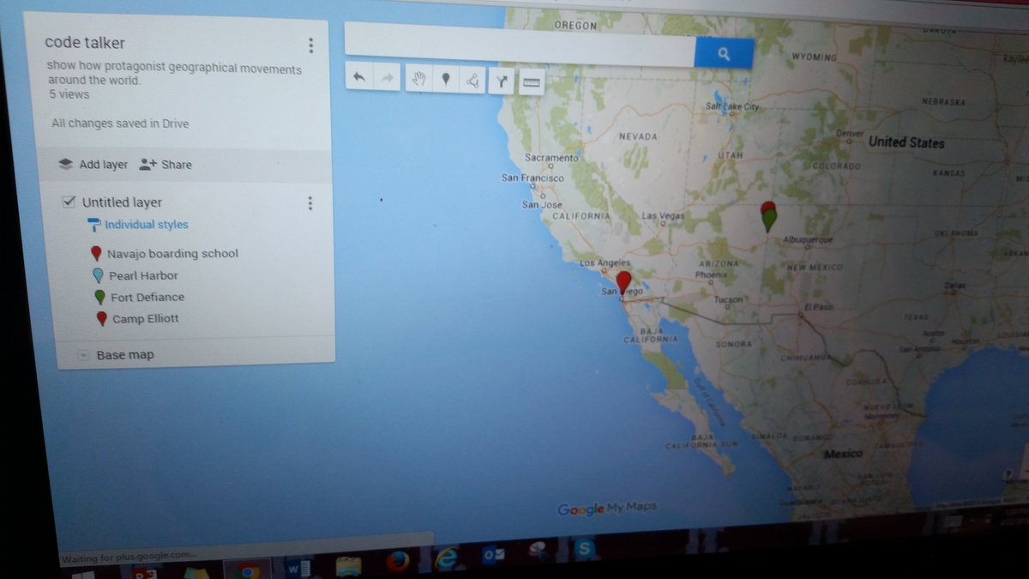This screenshot has height=579, width=1029.
Task: Click the map search button
Action: (724, 53)
